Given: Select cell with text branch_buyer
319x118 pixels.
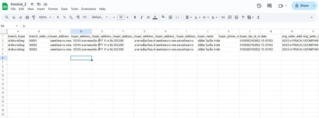Looking at the screenshot, I should pyautogui.click(x=18, y=36).
